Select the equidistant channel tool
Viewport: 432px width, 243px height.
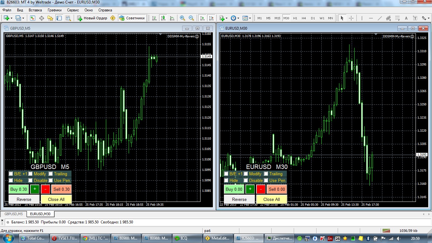tap(389, 18)
